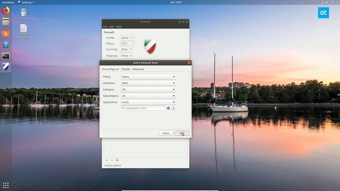Toggle the firewall Status ON switch
The width and height of the screenshot is (340, 191).
pos(127,44)
